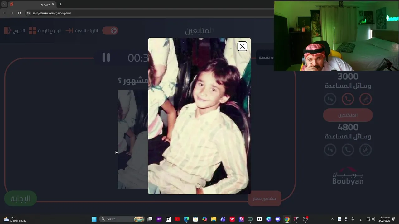Click the Boubyan sponsor logo
399x224 pixels.
(348, 176)
